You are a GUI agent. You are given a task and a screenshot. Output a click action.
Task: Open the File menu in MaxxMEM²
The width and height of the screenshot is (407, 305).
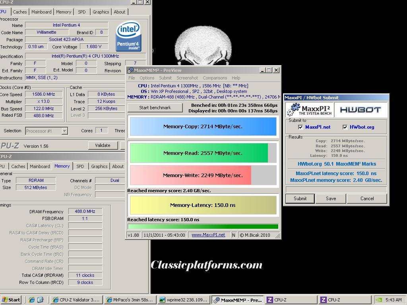[x=132, y=78]
